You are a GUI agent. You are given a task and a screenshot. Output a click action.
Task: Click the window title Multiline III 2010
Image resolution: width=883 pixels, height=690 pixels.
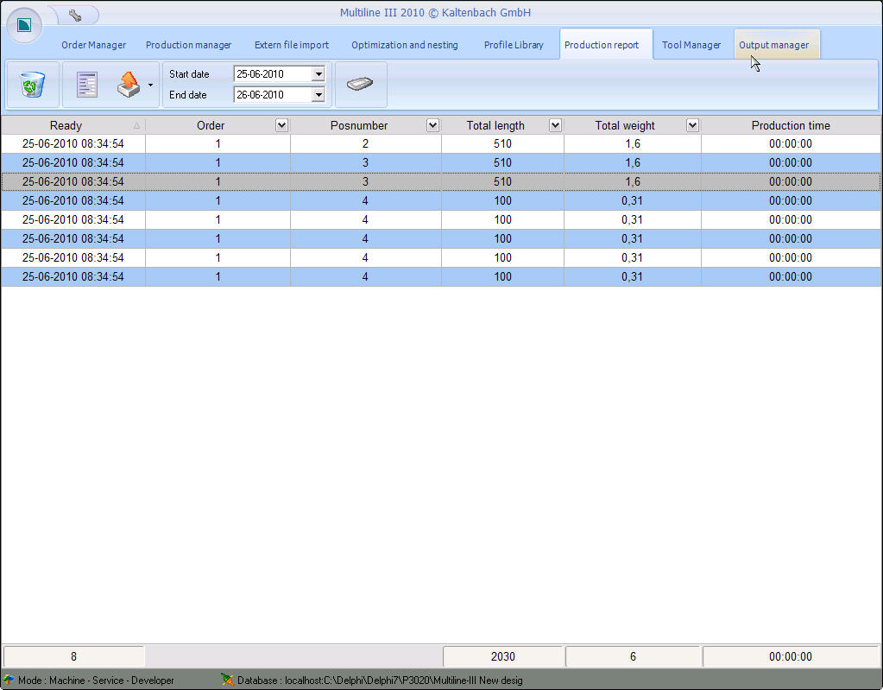point(435,12)
